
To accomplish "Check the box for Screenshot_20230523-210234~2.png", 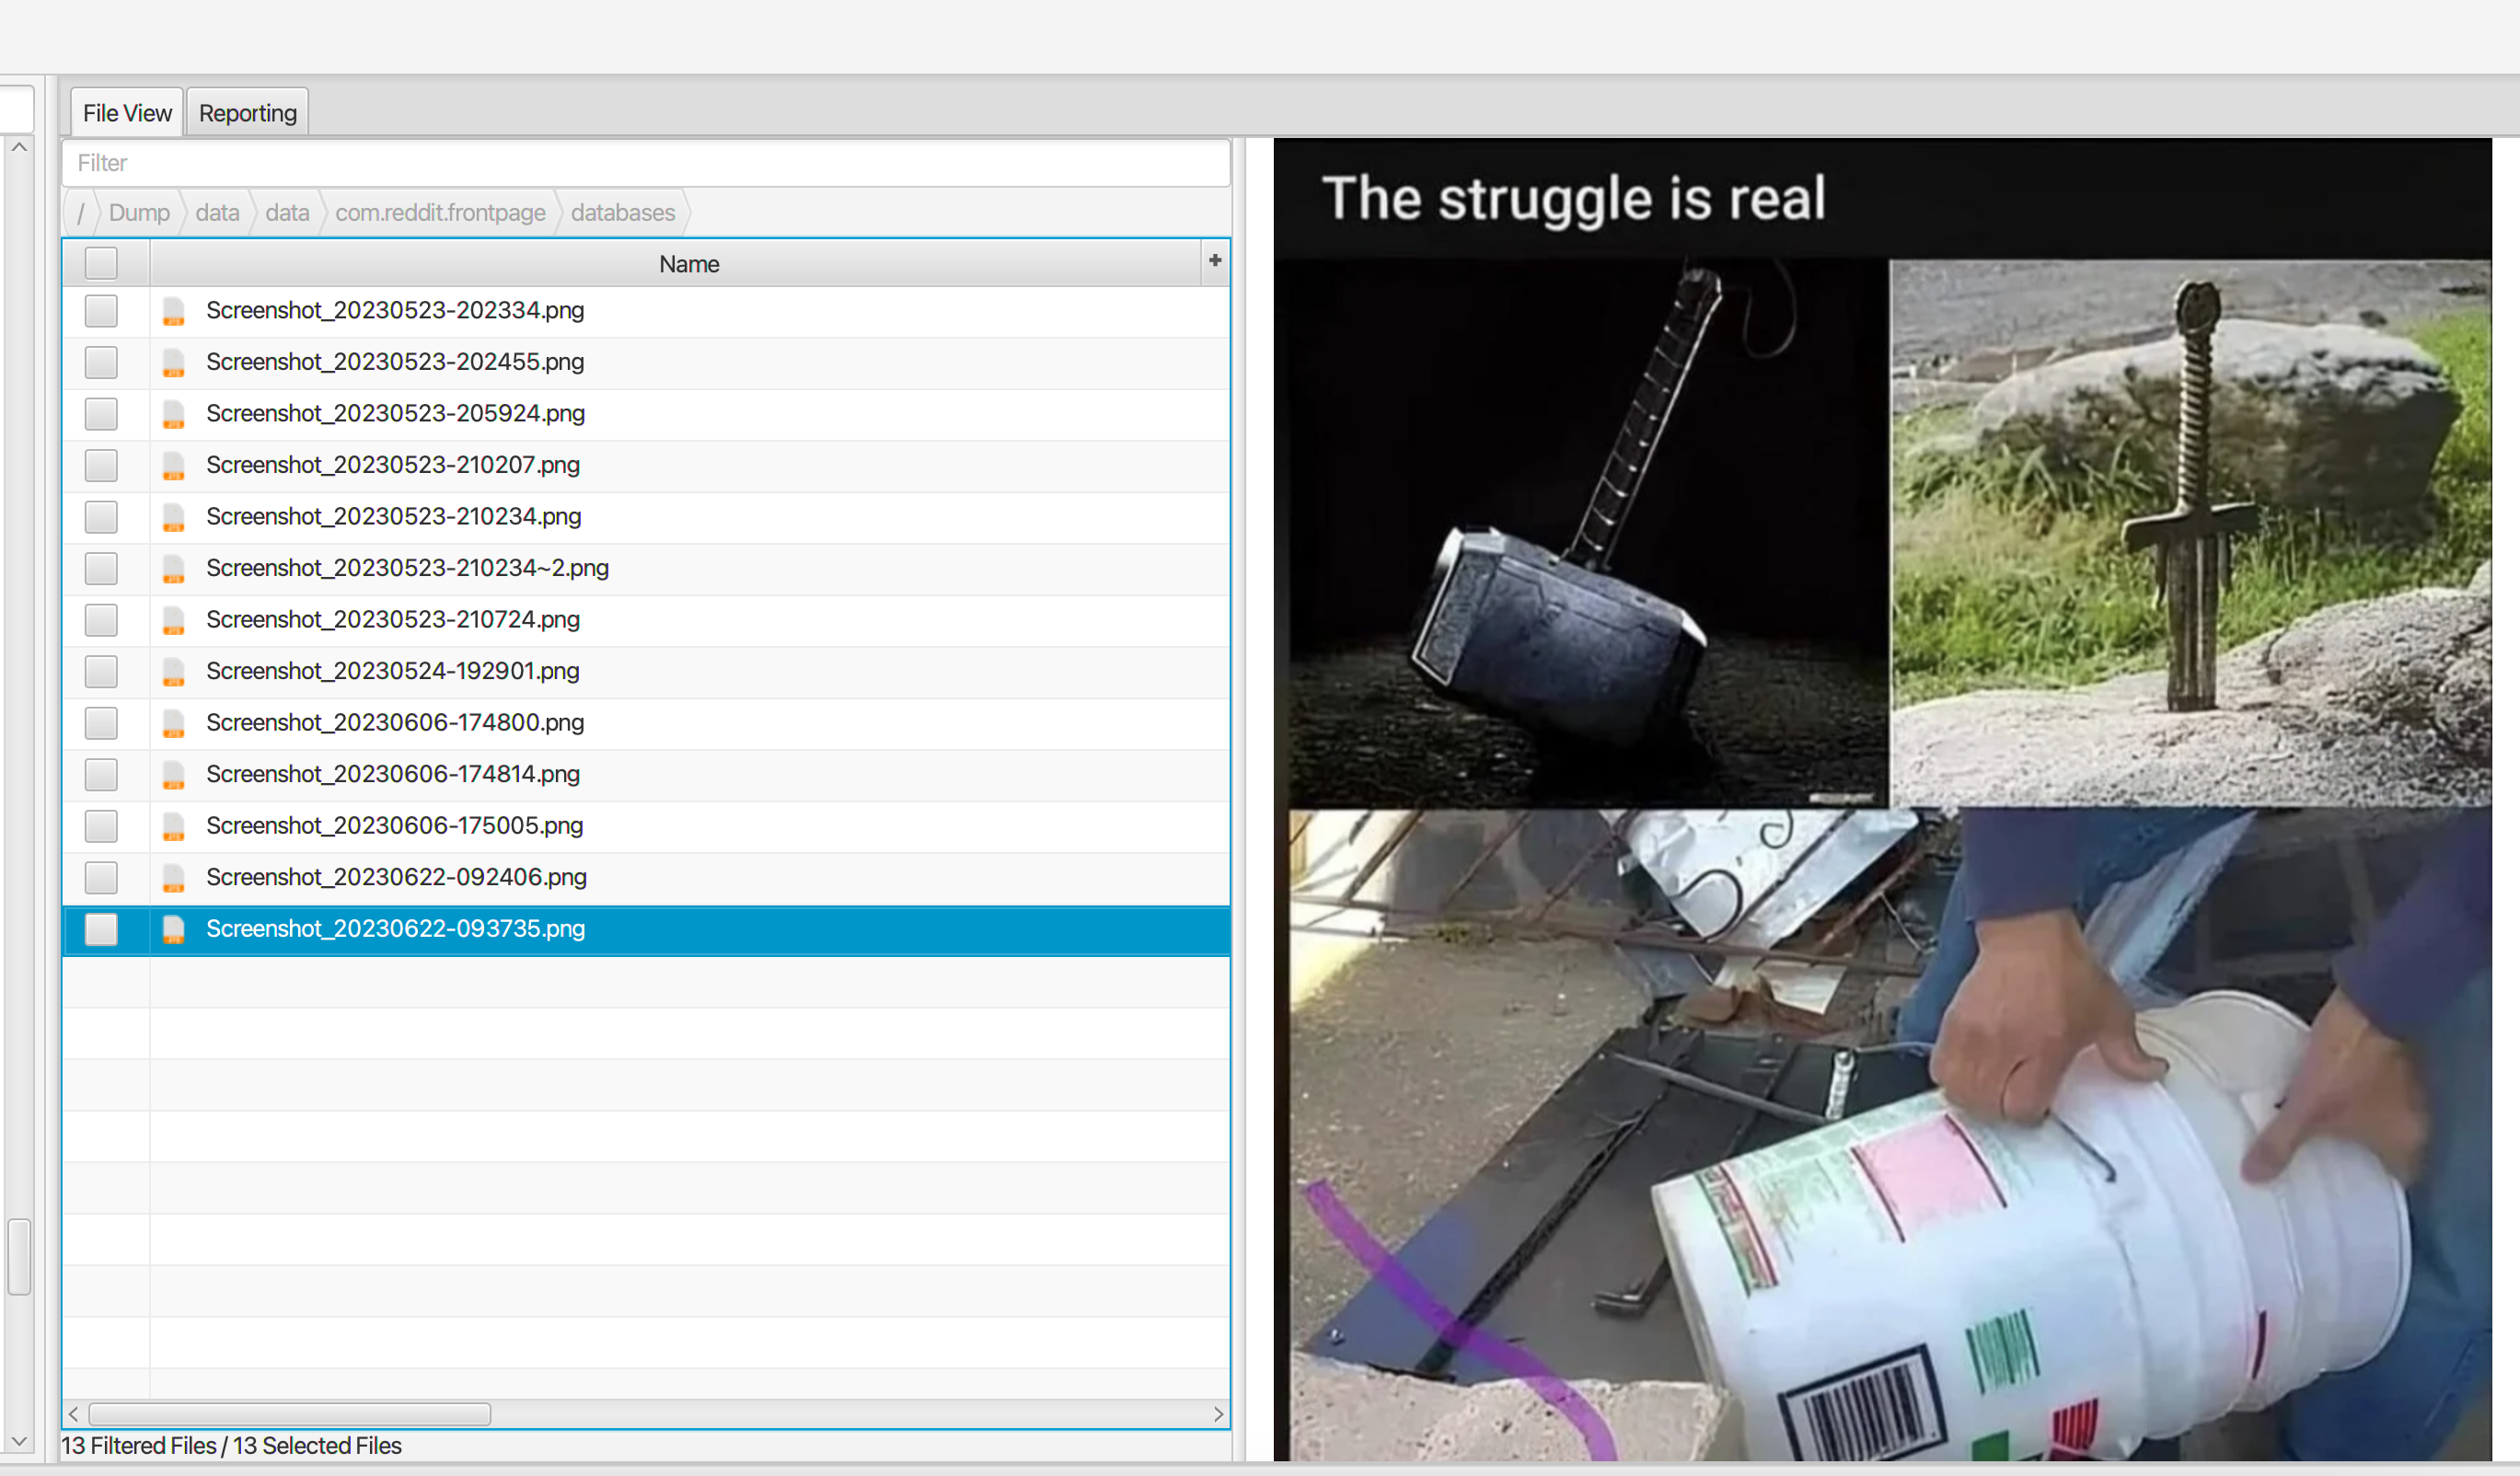I will coord(101,568).
